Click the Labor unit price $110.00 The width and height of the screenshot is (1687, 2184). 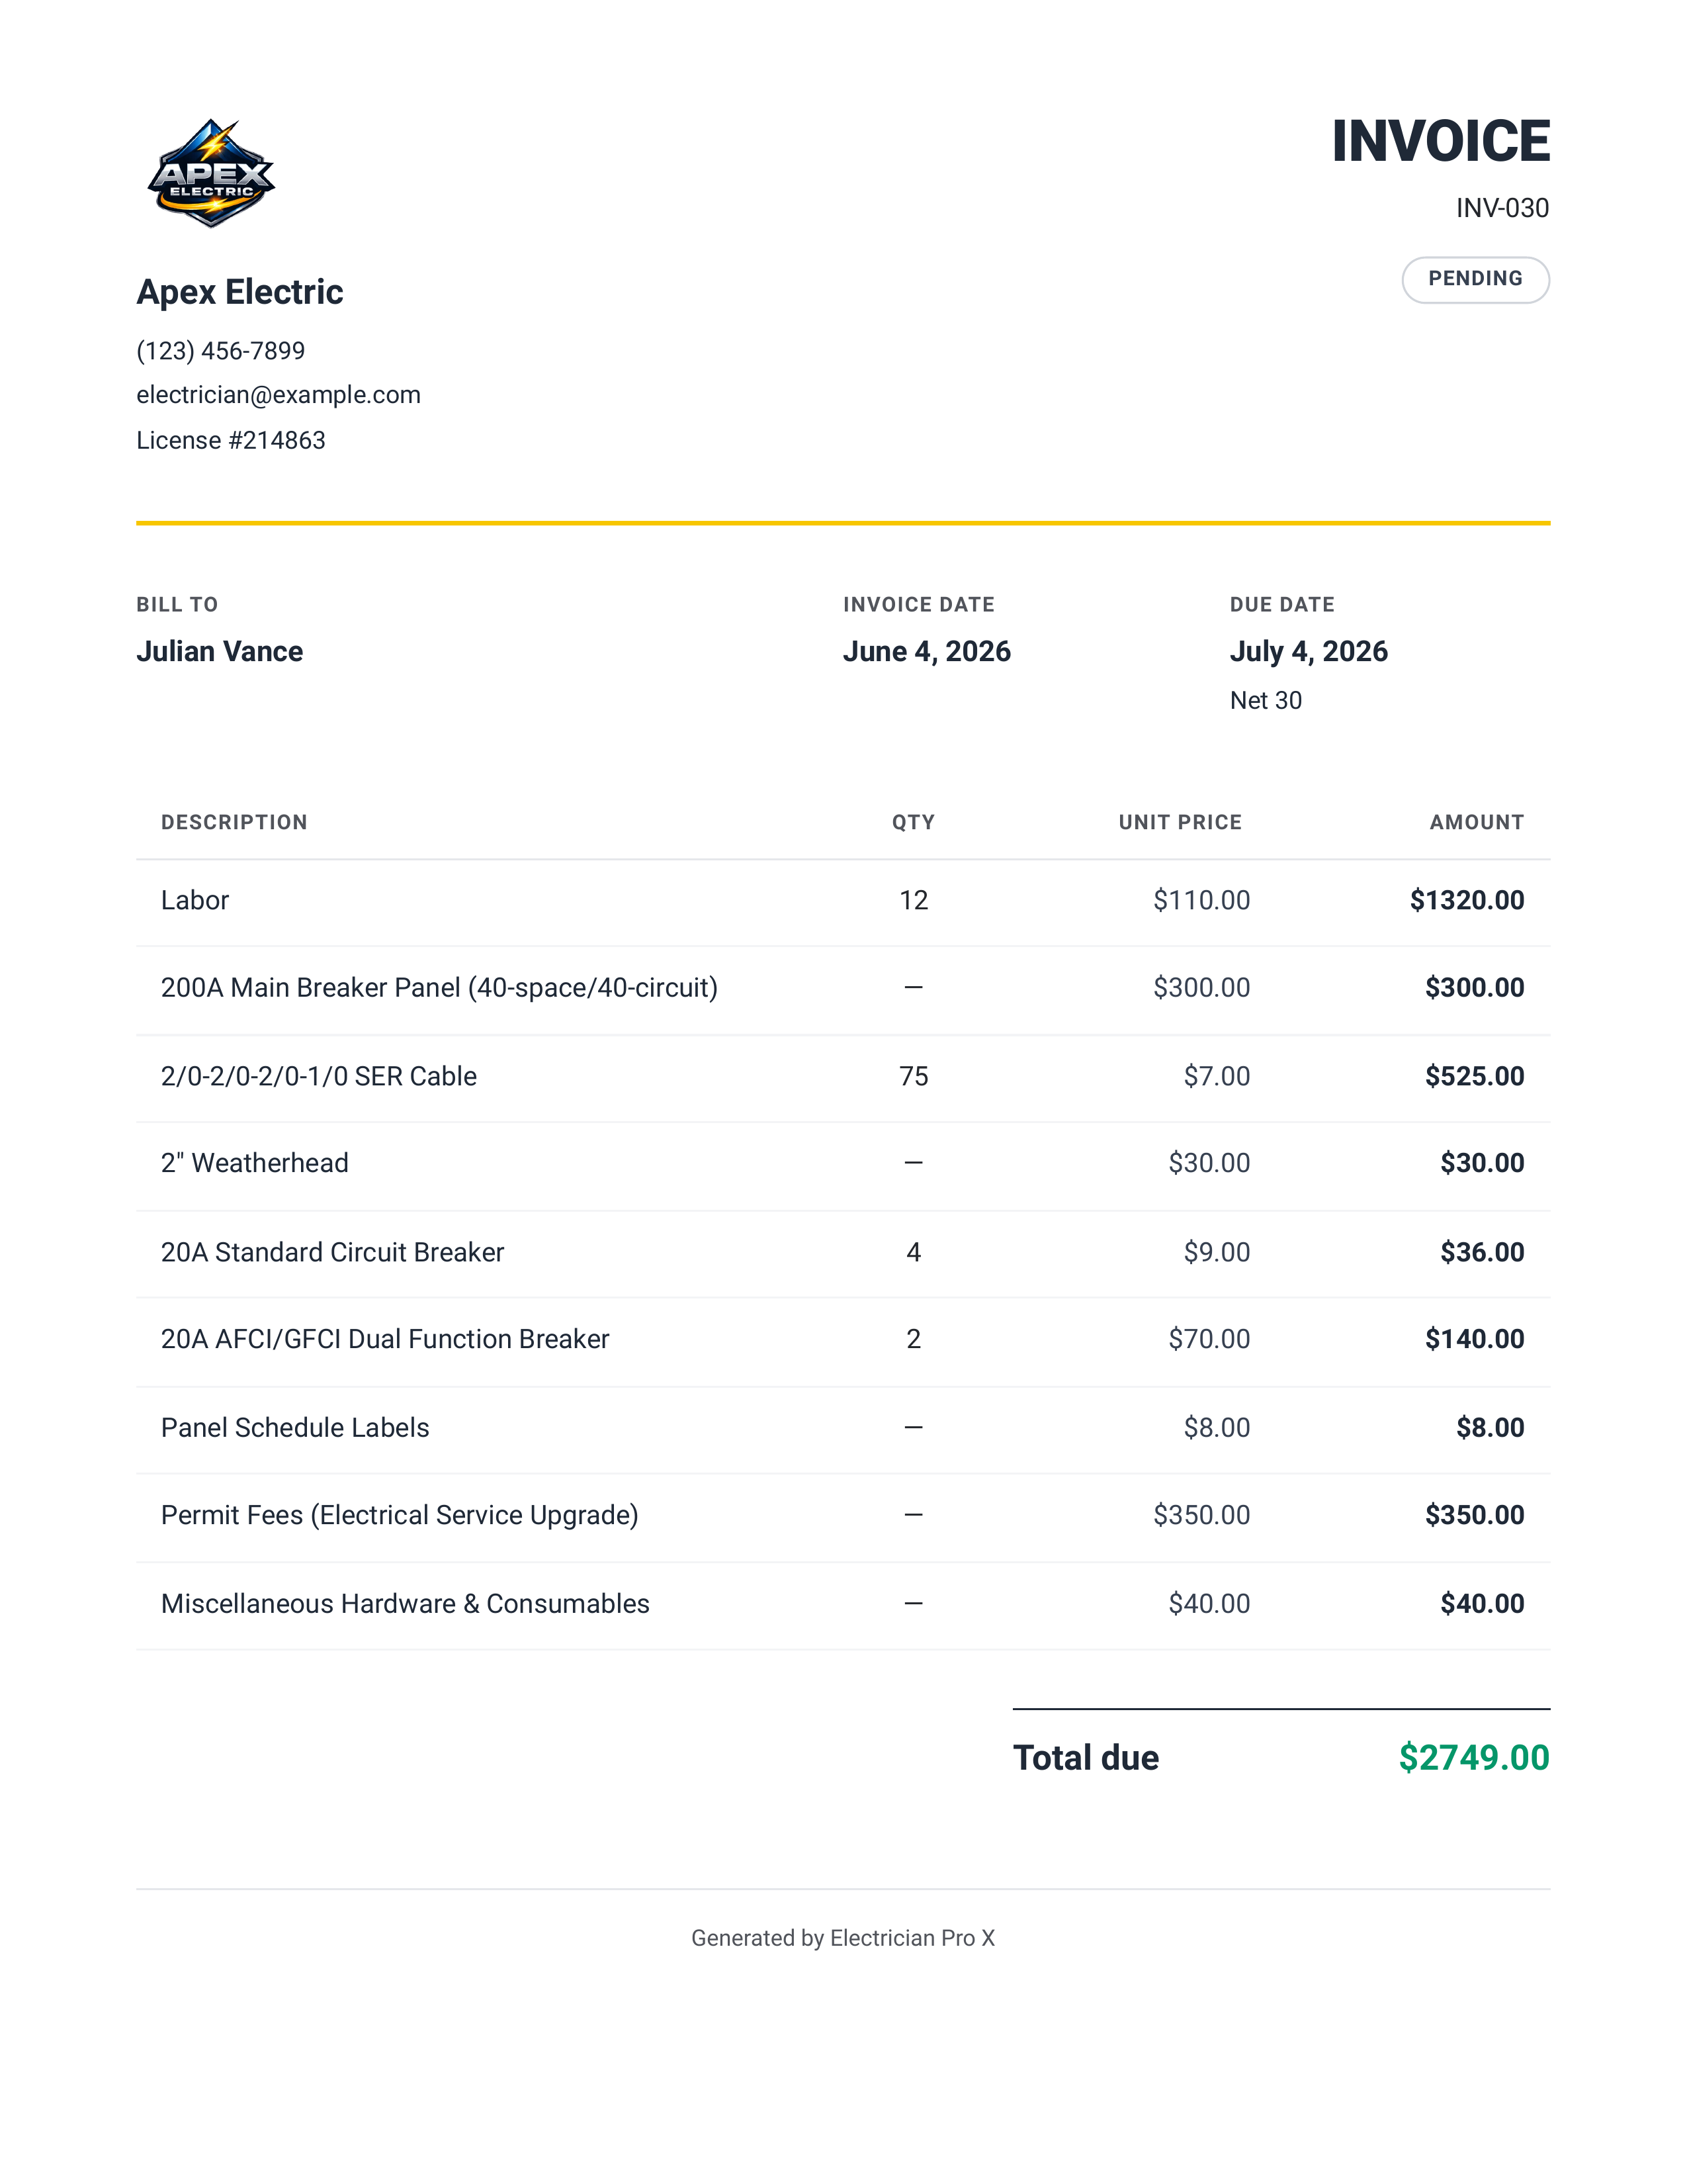point(1201,900)
